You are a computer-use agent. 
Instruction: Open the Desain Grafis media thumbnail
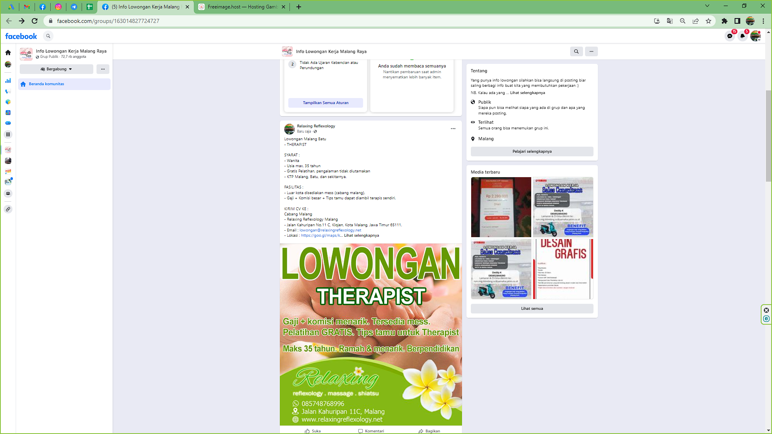(563, 269)
